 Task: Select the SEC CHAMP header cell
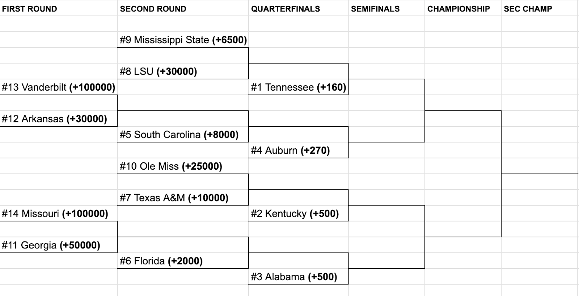coord(540,8)
